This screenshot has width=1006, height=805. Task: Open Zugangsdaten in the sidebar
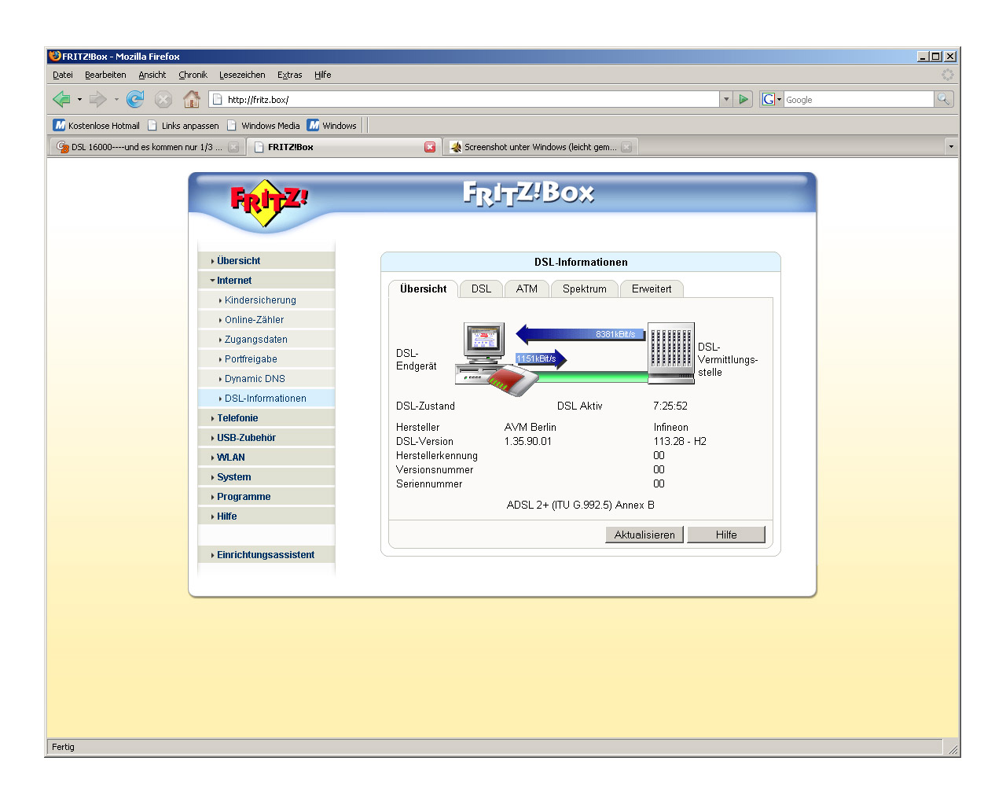[266, 340]
